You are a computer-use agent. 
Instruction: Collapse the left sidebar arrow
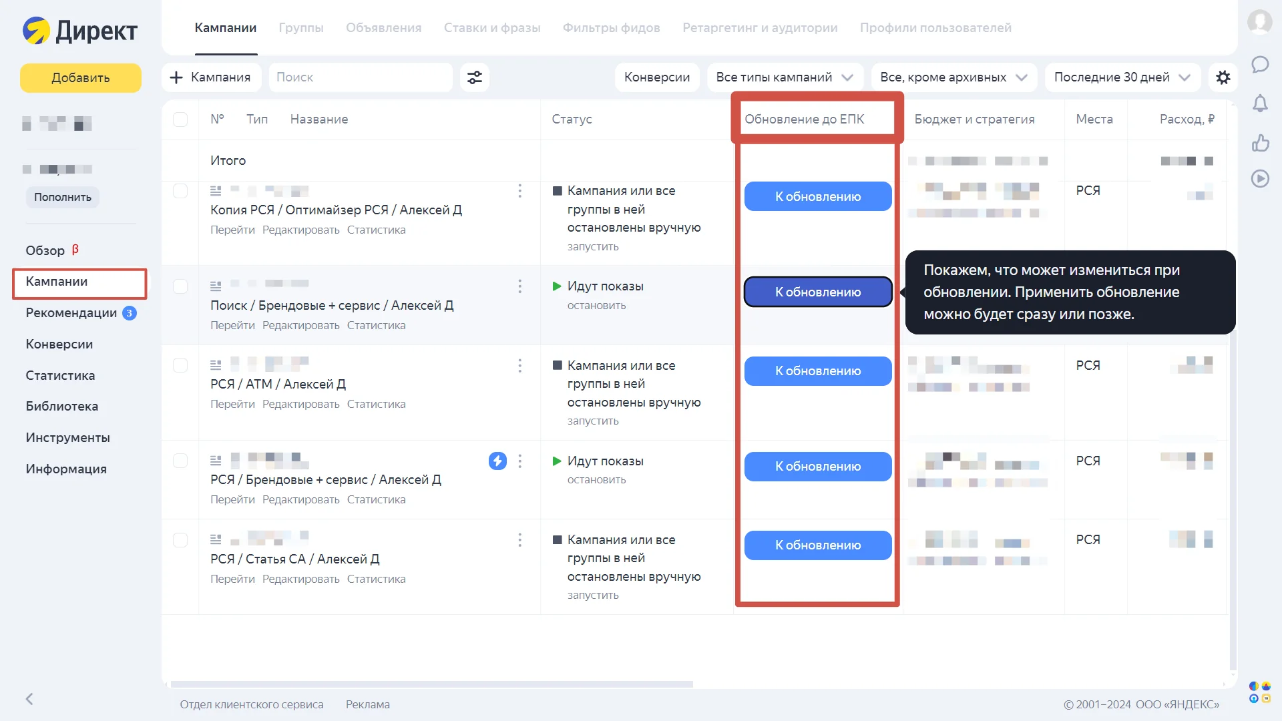29,699
